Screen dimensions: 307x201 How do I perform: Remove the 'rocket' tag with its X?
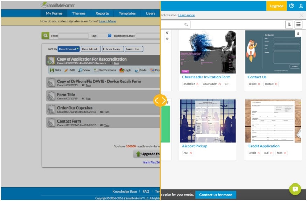259,84
